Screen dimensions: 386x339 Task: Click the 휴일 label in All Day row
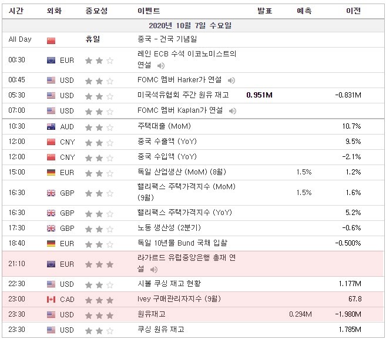tap(93, 39)
